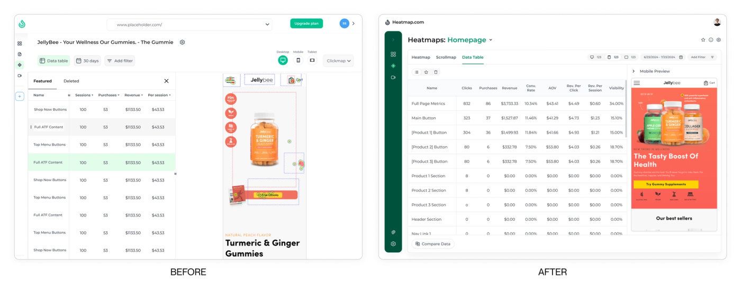Click Try Gummy Supplements in mobile preview
This screenshot has width=741, height=292.
pyautogui.click(x=666, y=184)
